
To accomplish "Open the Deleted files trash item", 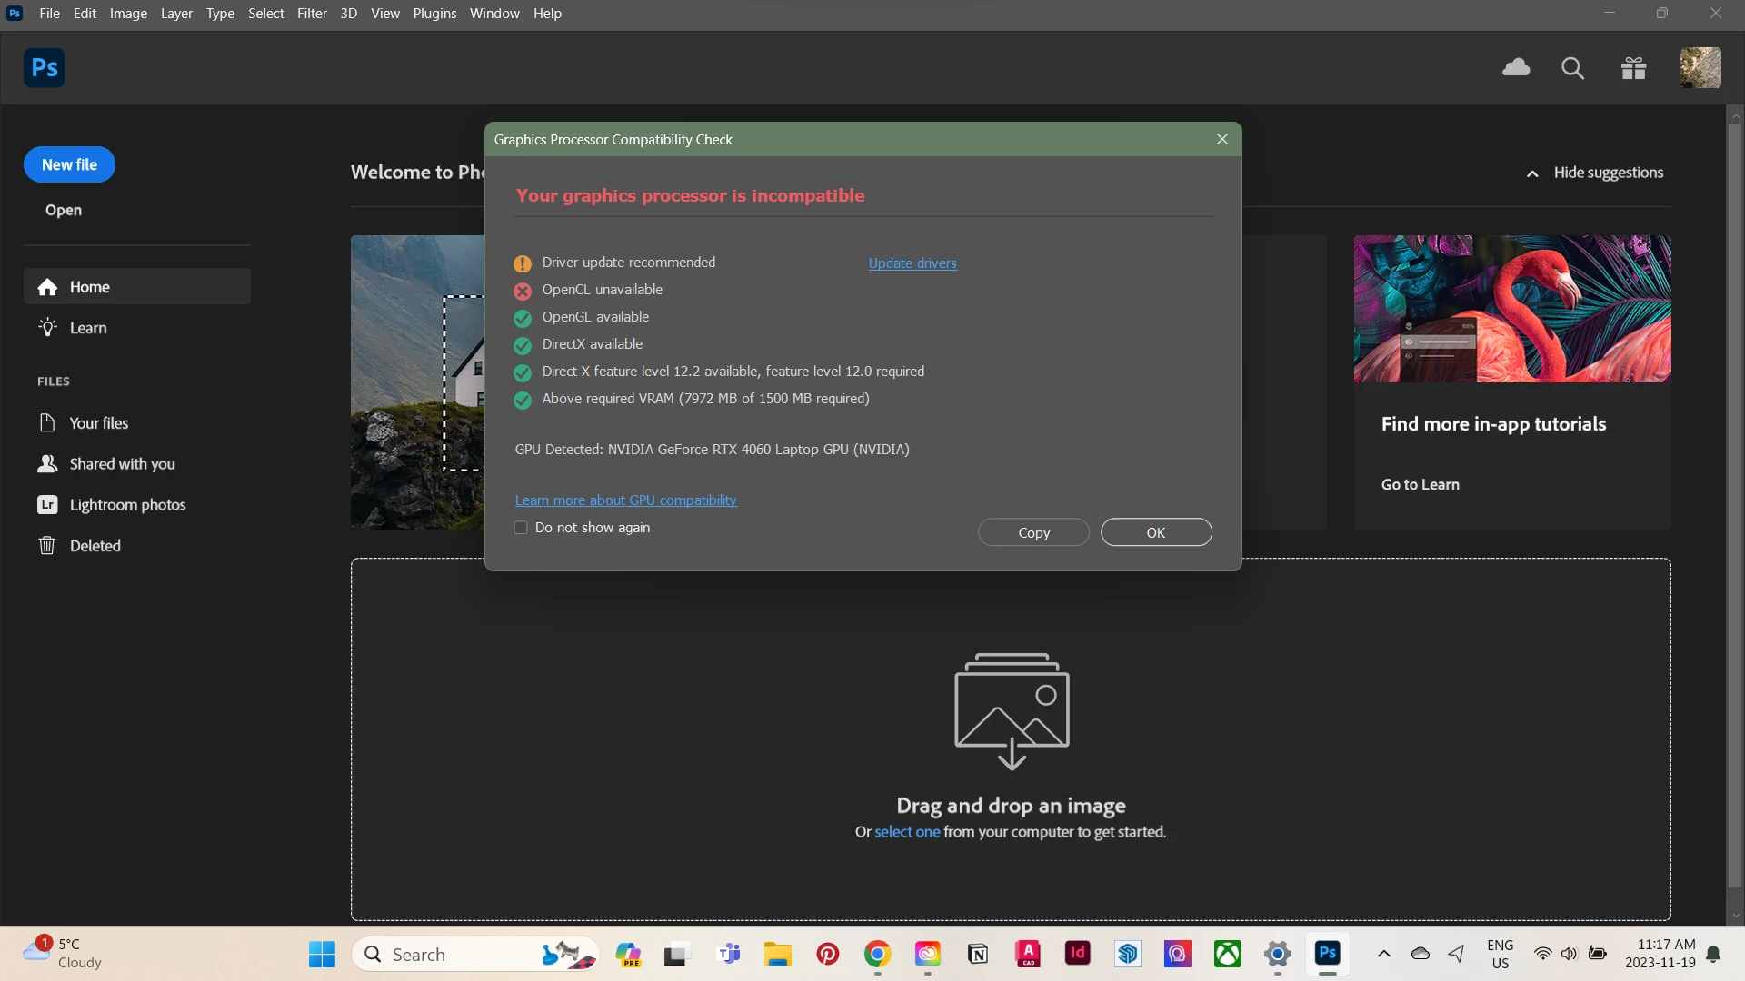I will (x=95, y=546).
